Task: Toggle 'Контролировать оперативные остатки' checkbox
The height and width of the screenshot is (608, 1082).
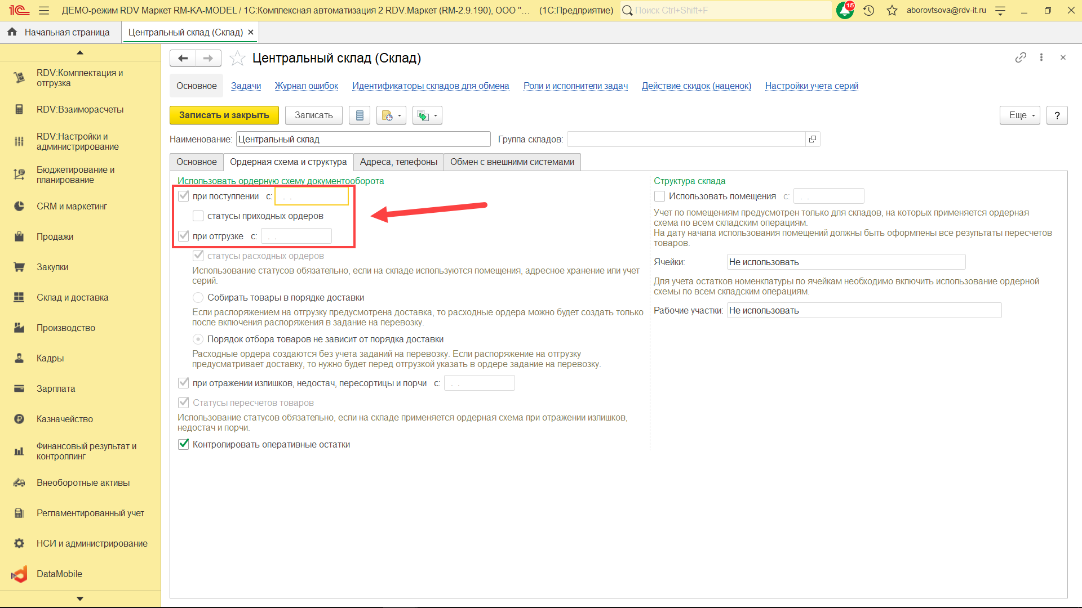Action: coord(184,444)
